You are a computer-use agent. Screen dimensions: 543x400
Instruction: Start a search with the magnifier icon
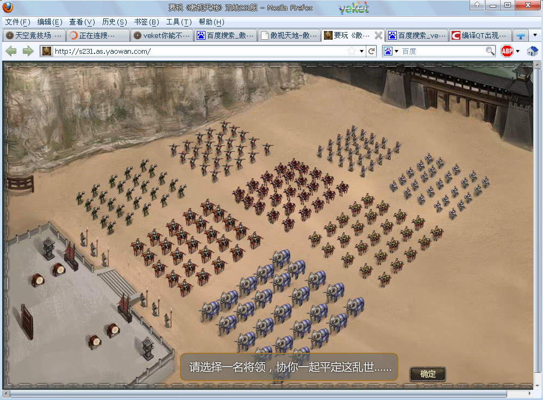490,51
